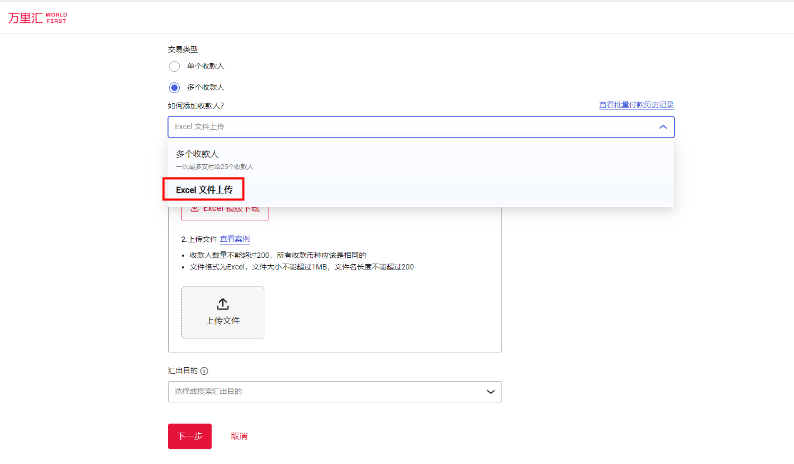The image size is (794, 464).
Task: Open the 查看案例 example link
Action: (235, 238)
